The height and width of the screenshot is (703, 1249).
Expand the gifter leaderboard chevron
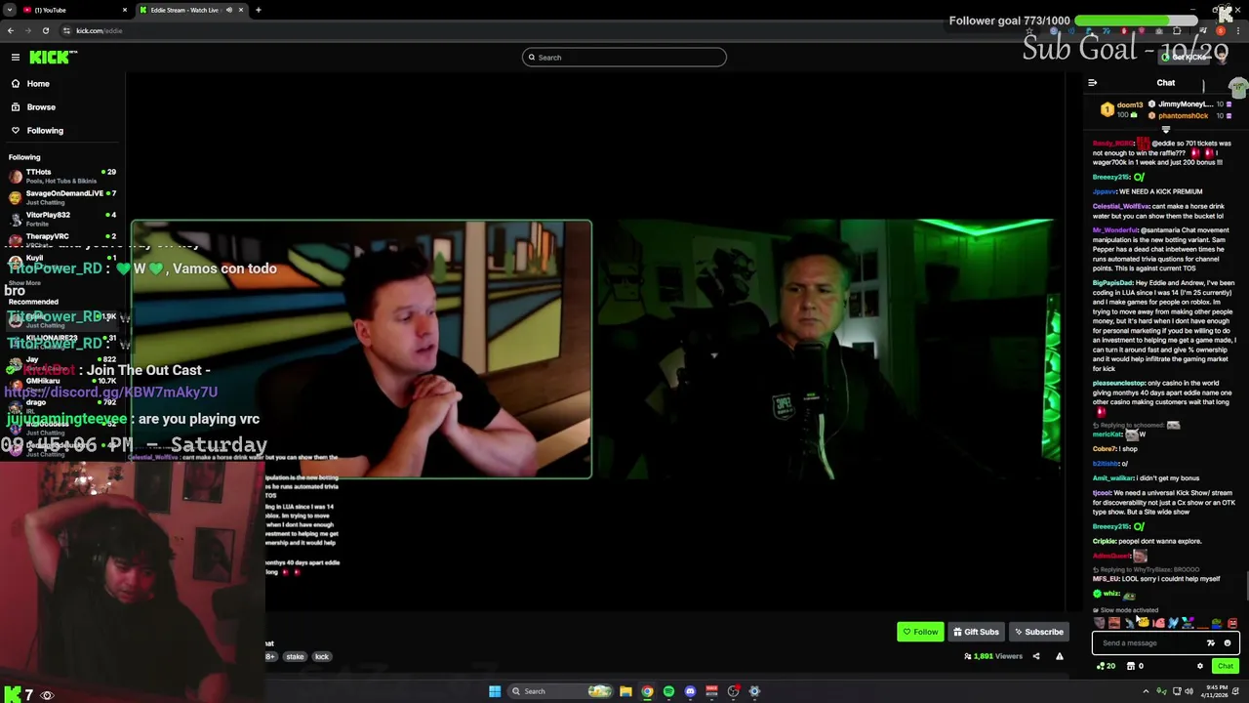[1165, 129]
